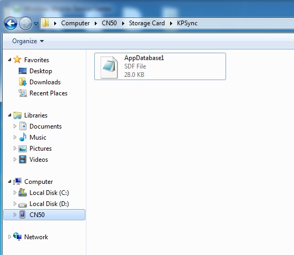Click the Favorites star icon
Image resolution: width=294 pixels, height=255 pixels.
(x=17, y=60)
